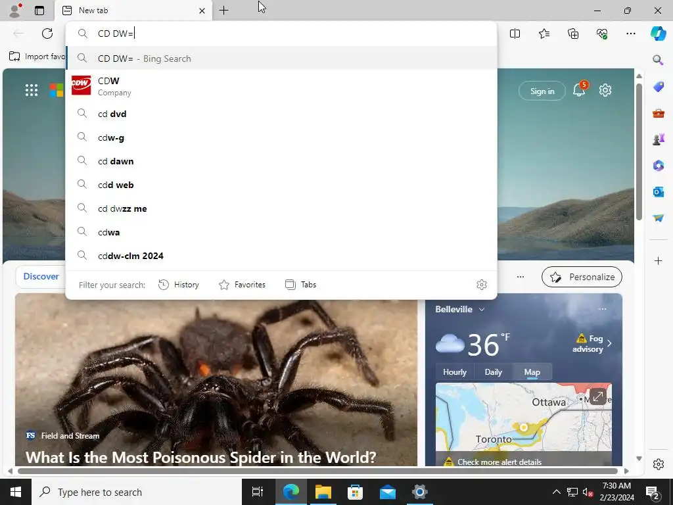Viewport: 673px width, 505px height.
Task: Click Import favorites in bookmarks bar
Action: [37, 57]
